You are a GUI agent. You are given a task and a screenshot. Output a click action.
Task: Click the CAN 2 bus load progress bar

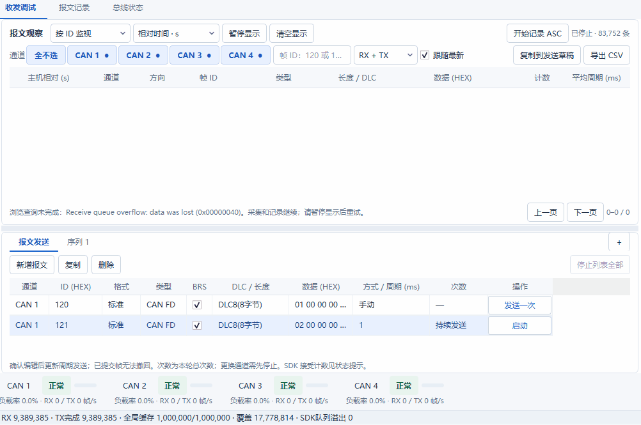coord(201,385)
